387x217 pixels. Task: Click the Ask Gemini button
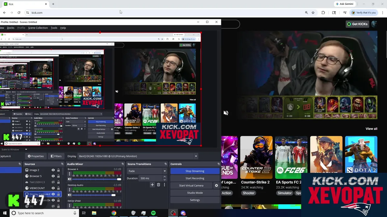coord(344,4)
